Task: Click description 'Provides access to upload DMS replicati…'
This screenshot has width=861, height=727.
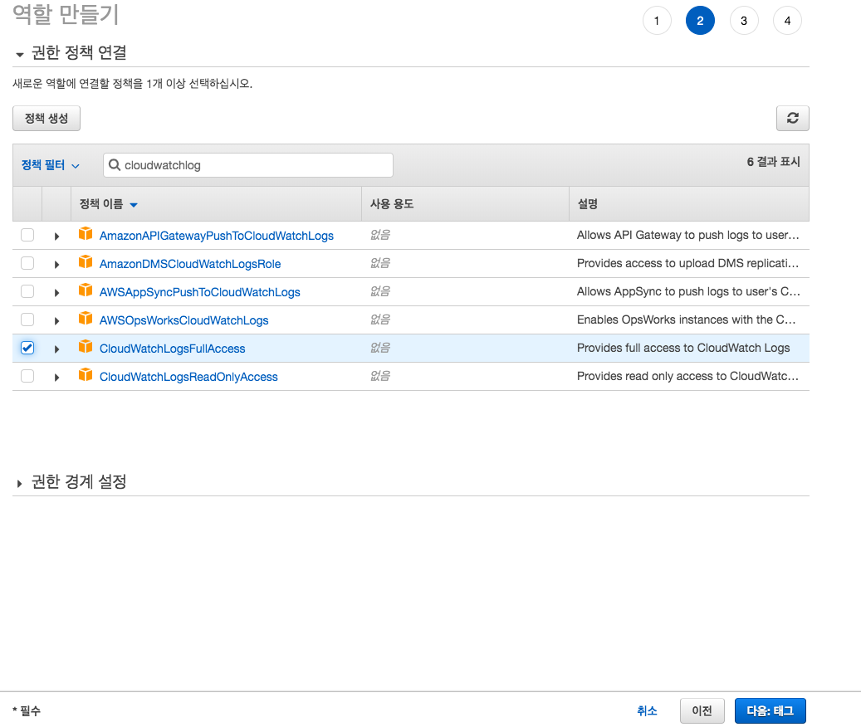Action: pos(688,263)
